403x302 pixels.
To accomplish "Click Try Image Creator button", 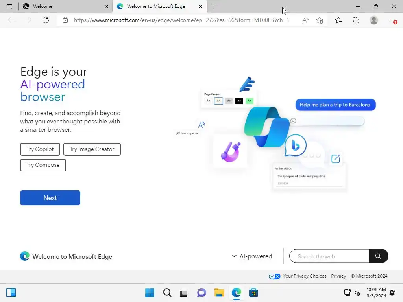I will [x=92, y=149].
